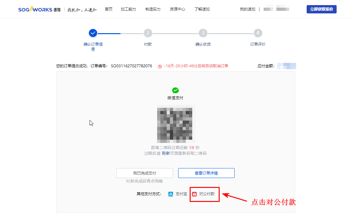Select the 了解速加 navigation item
The image size is (350, 215).
[201, 9]
